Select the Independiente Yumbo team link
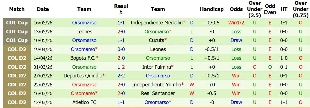Viewport: 310px width, 108px height. [157, 84]
